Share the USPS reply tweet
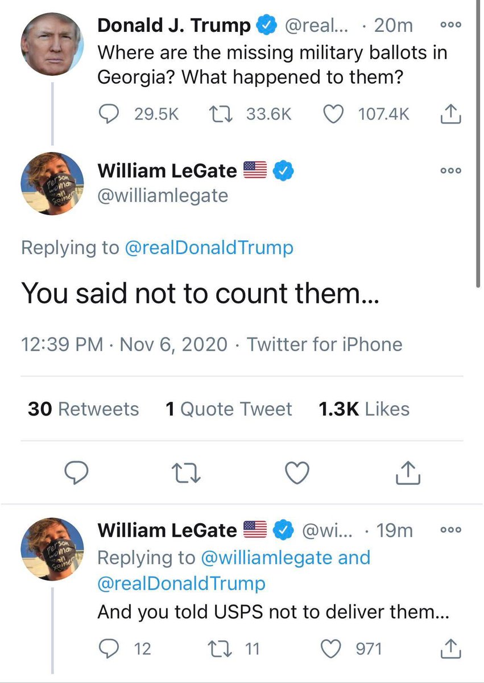This screenshot has width=484, height=683. pyautogui.click(x=450, y=648)
